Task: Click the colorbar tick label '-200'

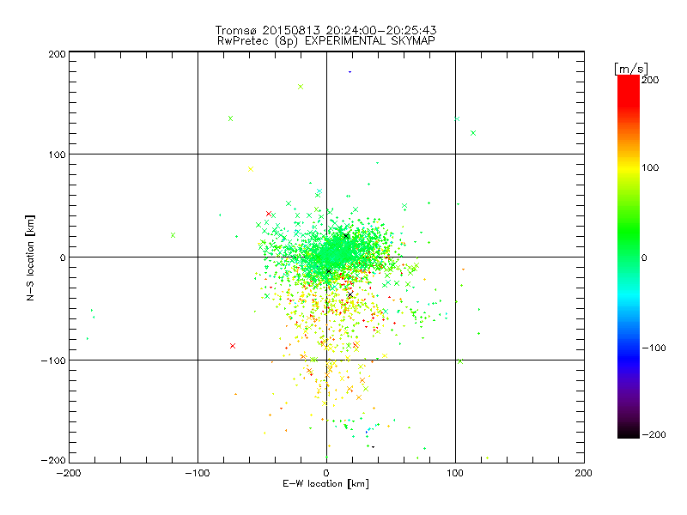Action: (x=654, y=434)
